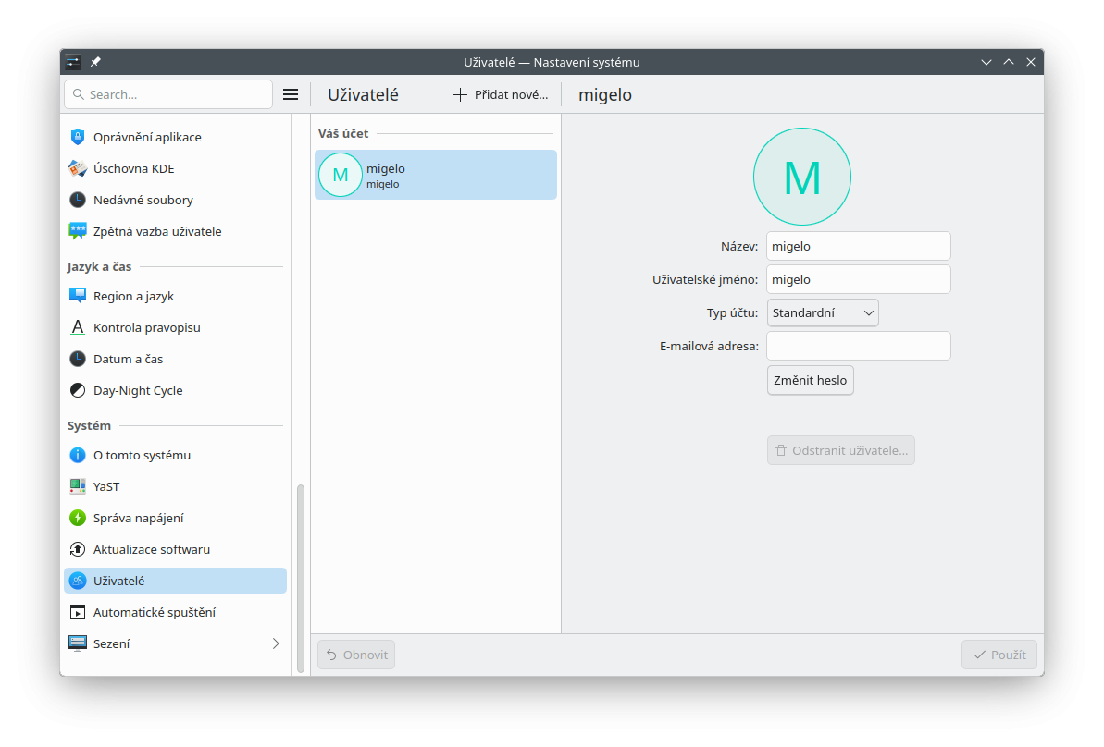Click the Day-Night Cycle icon
Image resolution: width=1104 pixels, height=747 pixels.
(78, 390)
